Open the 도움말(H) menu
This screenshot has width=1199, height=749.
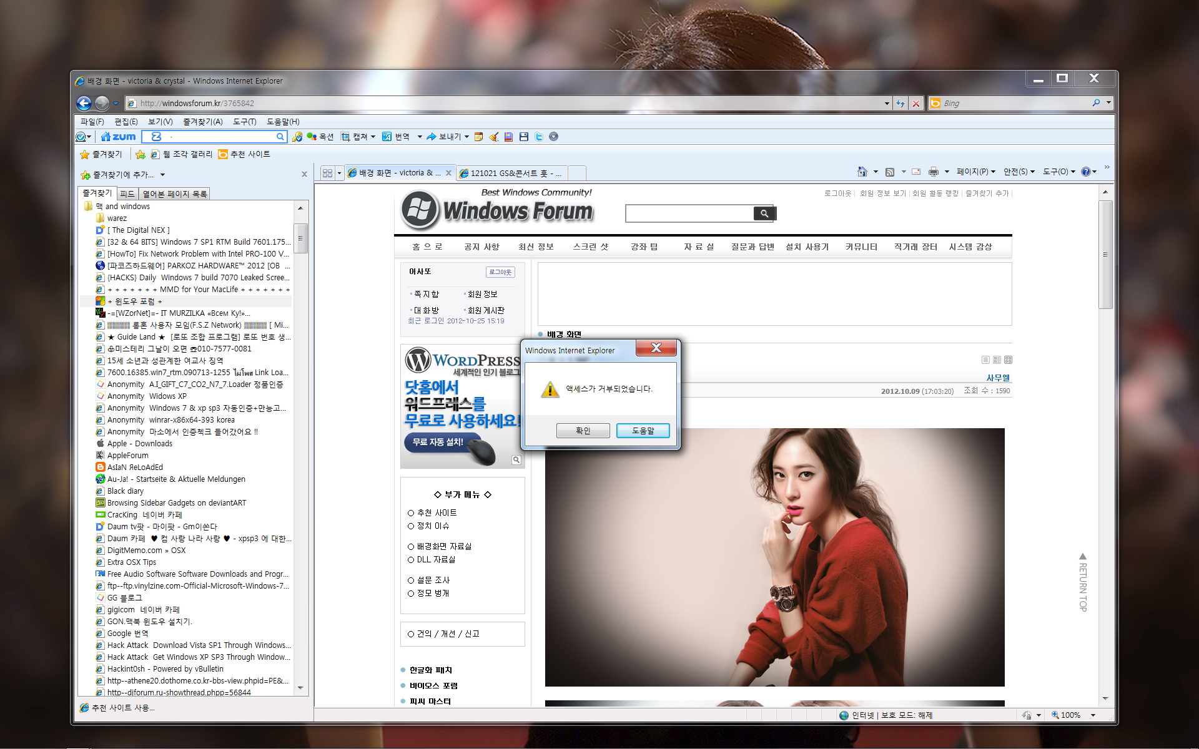coord(283,122)
